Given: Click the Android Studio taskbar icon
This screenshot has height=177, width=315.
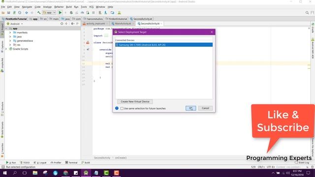Looking at the screenshot, I should click(86, 173).
